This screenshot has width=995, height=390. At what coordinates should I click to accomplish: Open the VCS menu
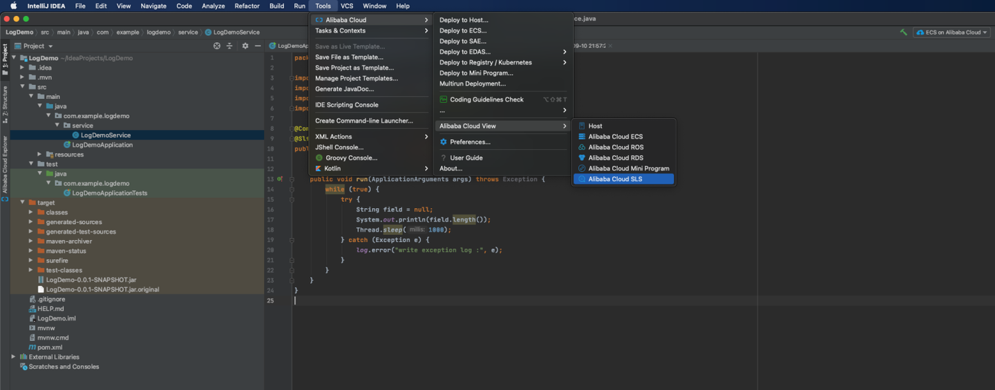click(347, 6)
